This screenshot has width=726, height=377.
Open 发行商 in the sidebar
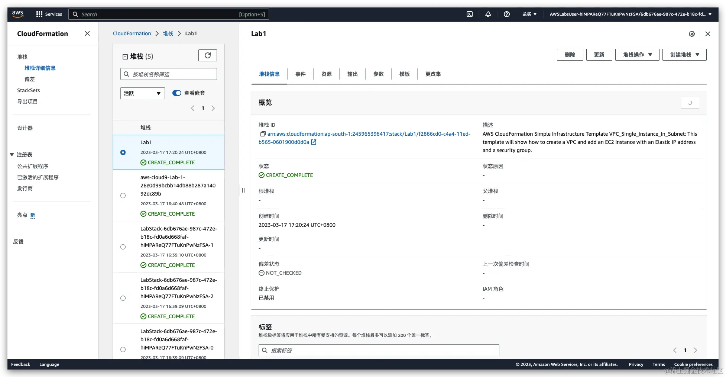tap(25, 188)
